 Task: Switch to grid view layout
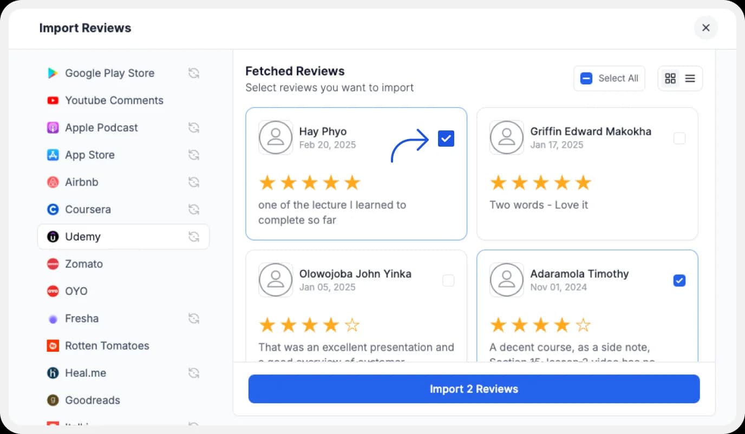click(670, 78)
